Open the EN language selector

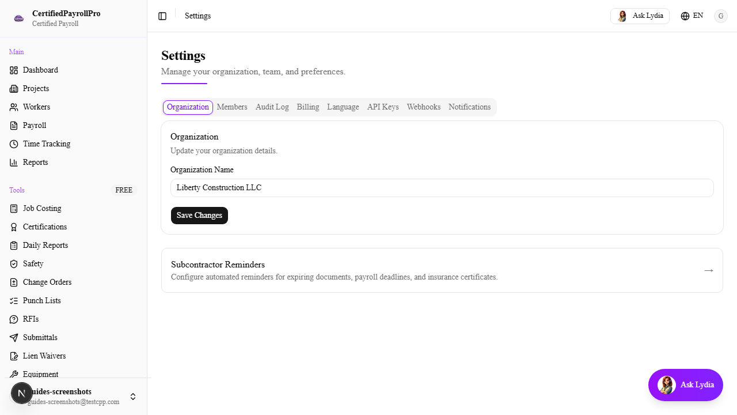tap(692, 16)
